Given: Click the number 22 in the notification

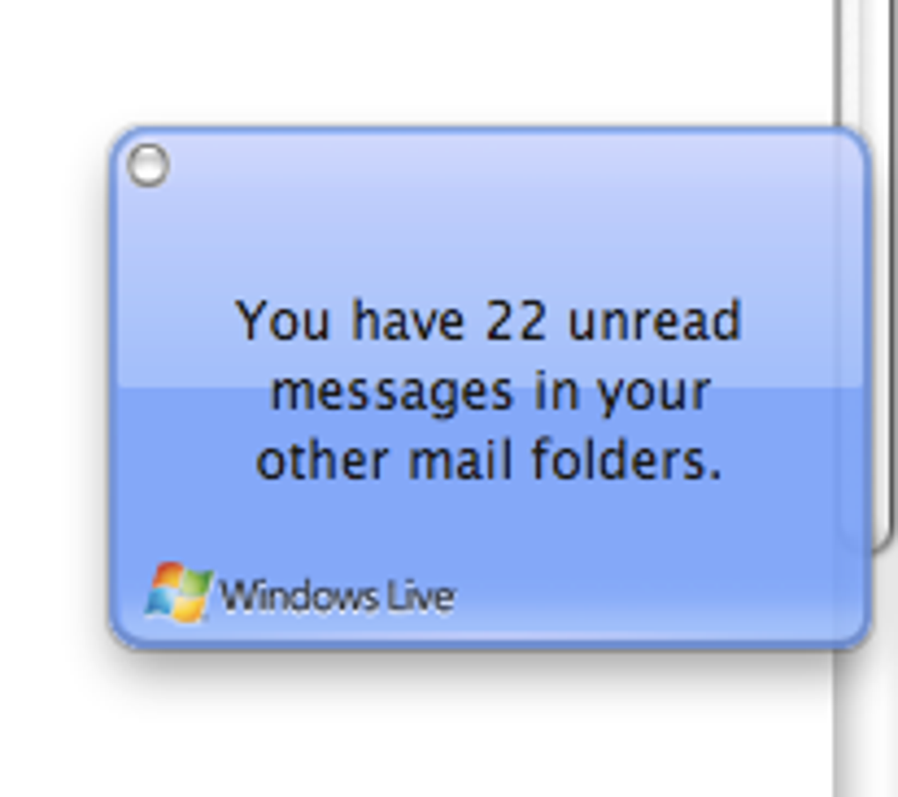Looking at the screenshot, I should (x=515, y=320).
